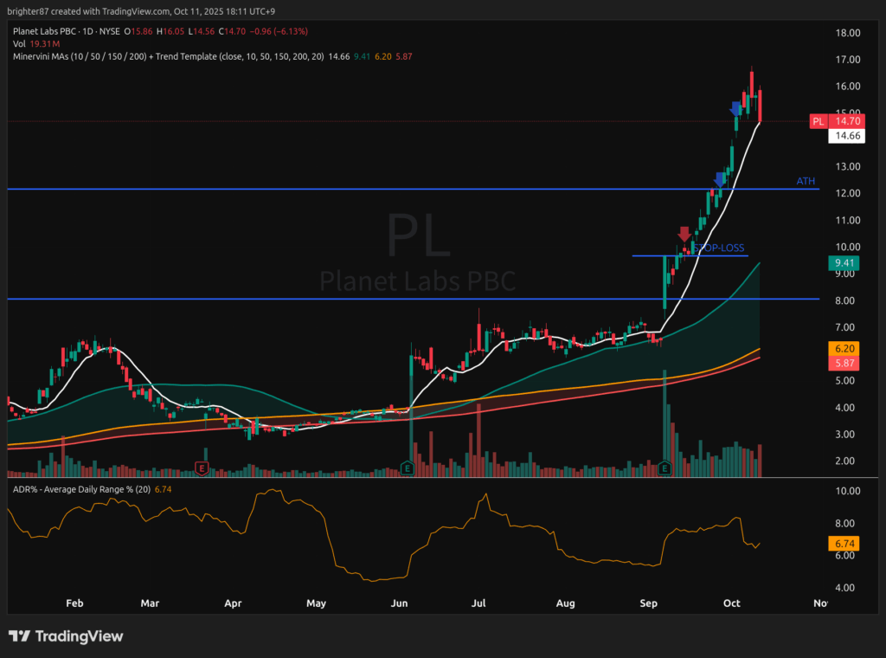This screenshot has height=658, width=886.
Task: Click the orange 6.74 ADR value label
Action: tap(845, 544)
